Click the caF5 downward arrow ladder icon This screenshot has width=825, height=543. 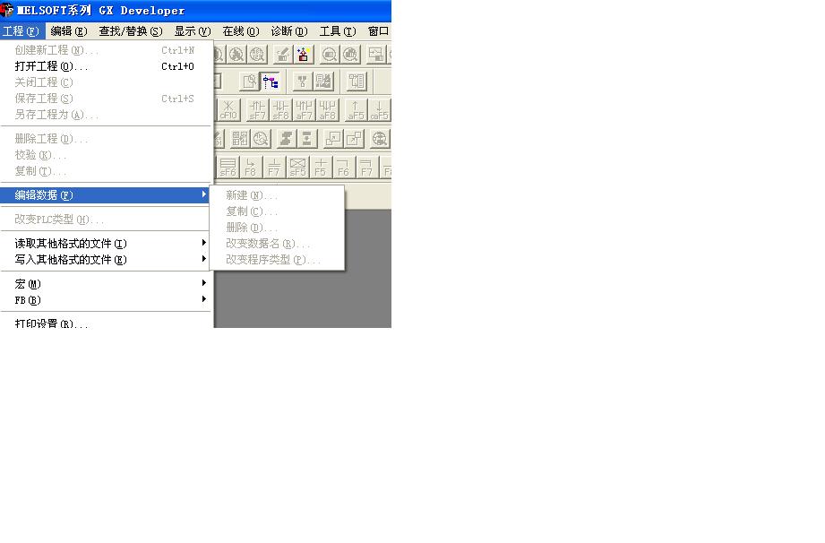click(x=379, y=110)
